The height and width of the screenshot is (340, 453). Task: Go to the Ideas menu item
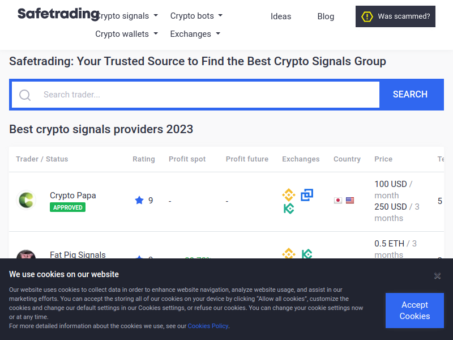[x=281, y=16]
